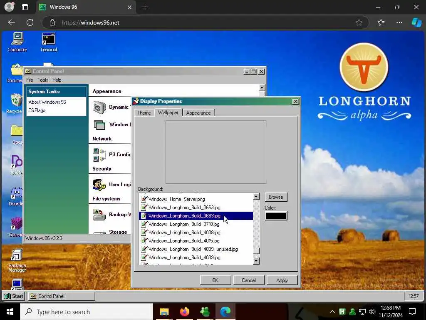Open the Tools menu in Control Panel

(43, 80)
